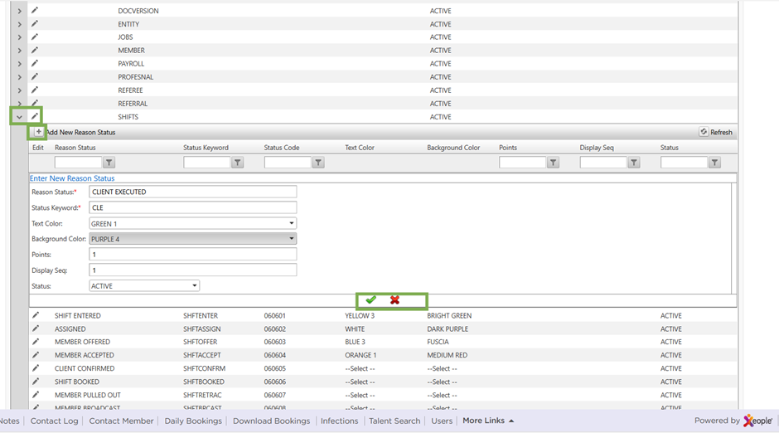Go to Download Bookings

click(x=271, y=421)
